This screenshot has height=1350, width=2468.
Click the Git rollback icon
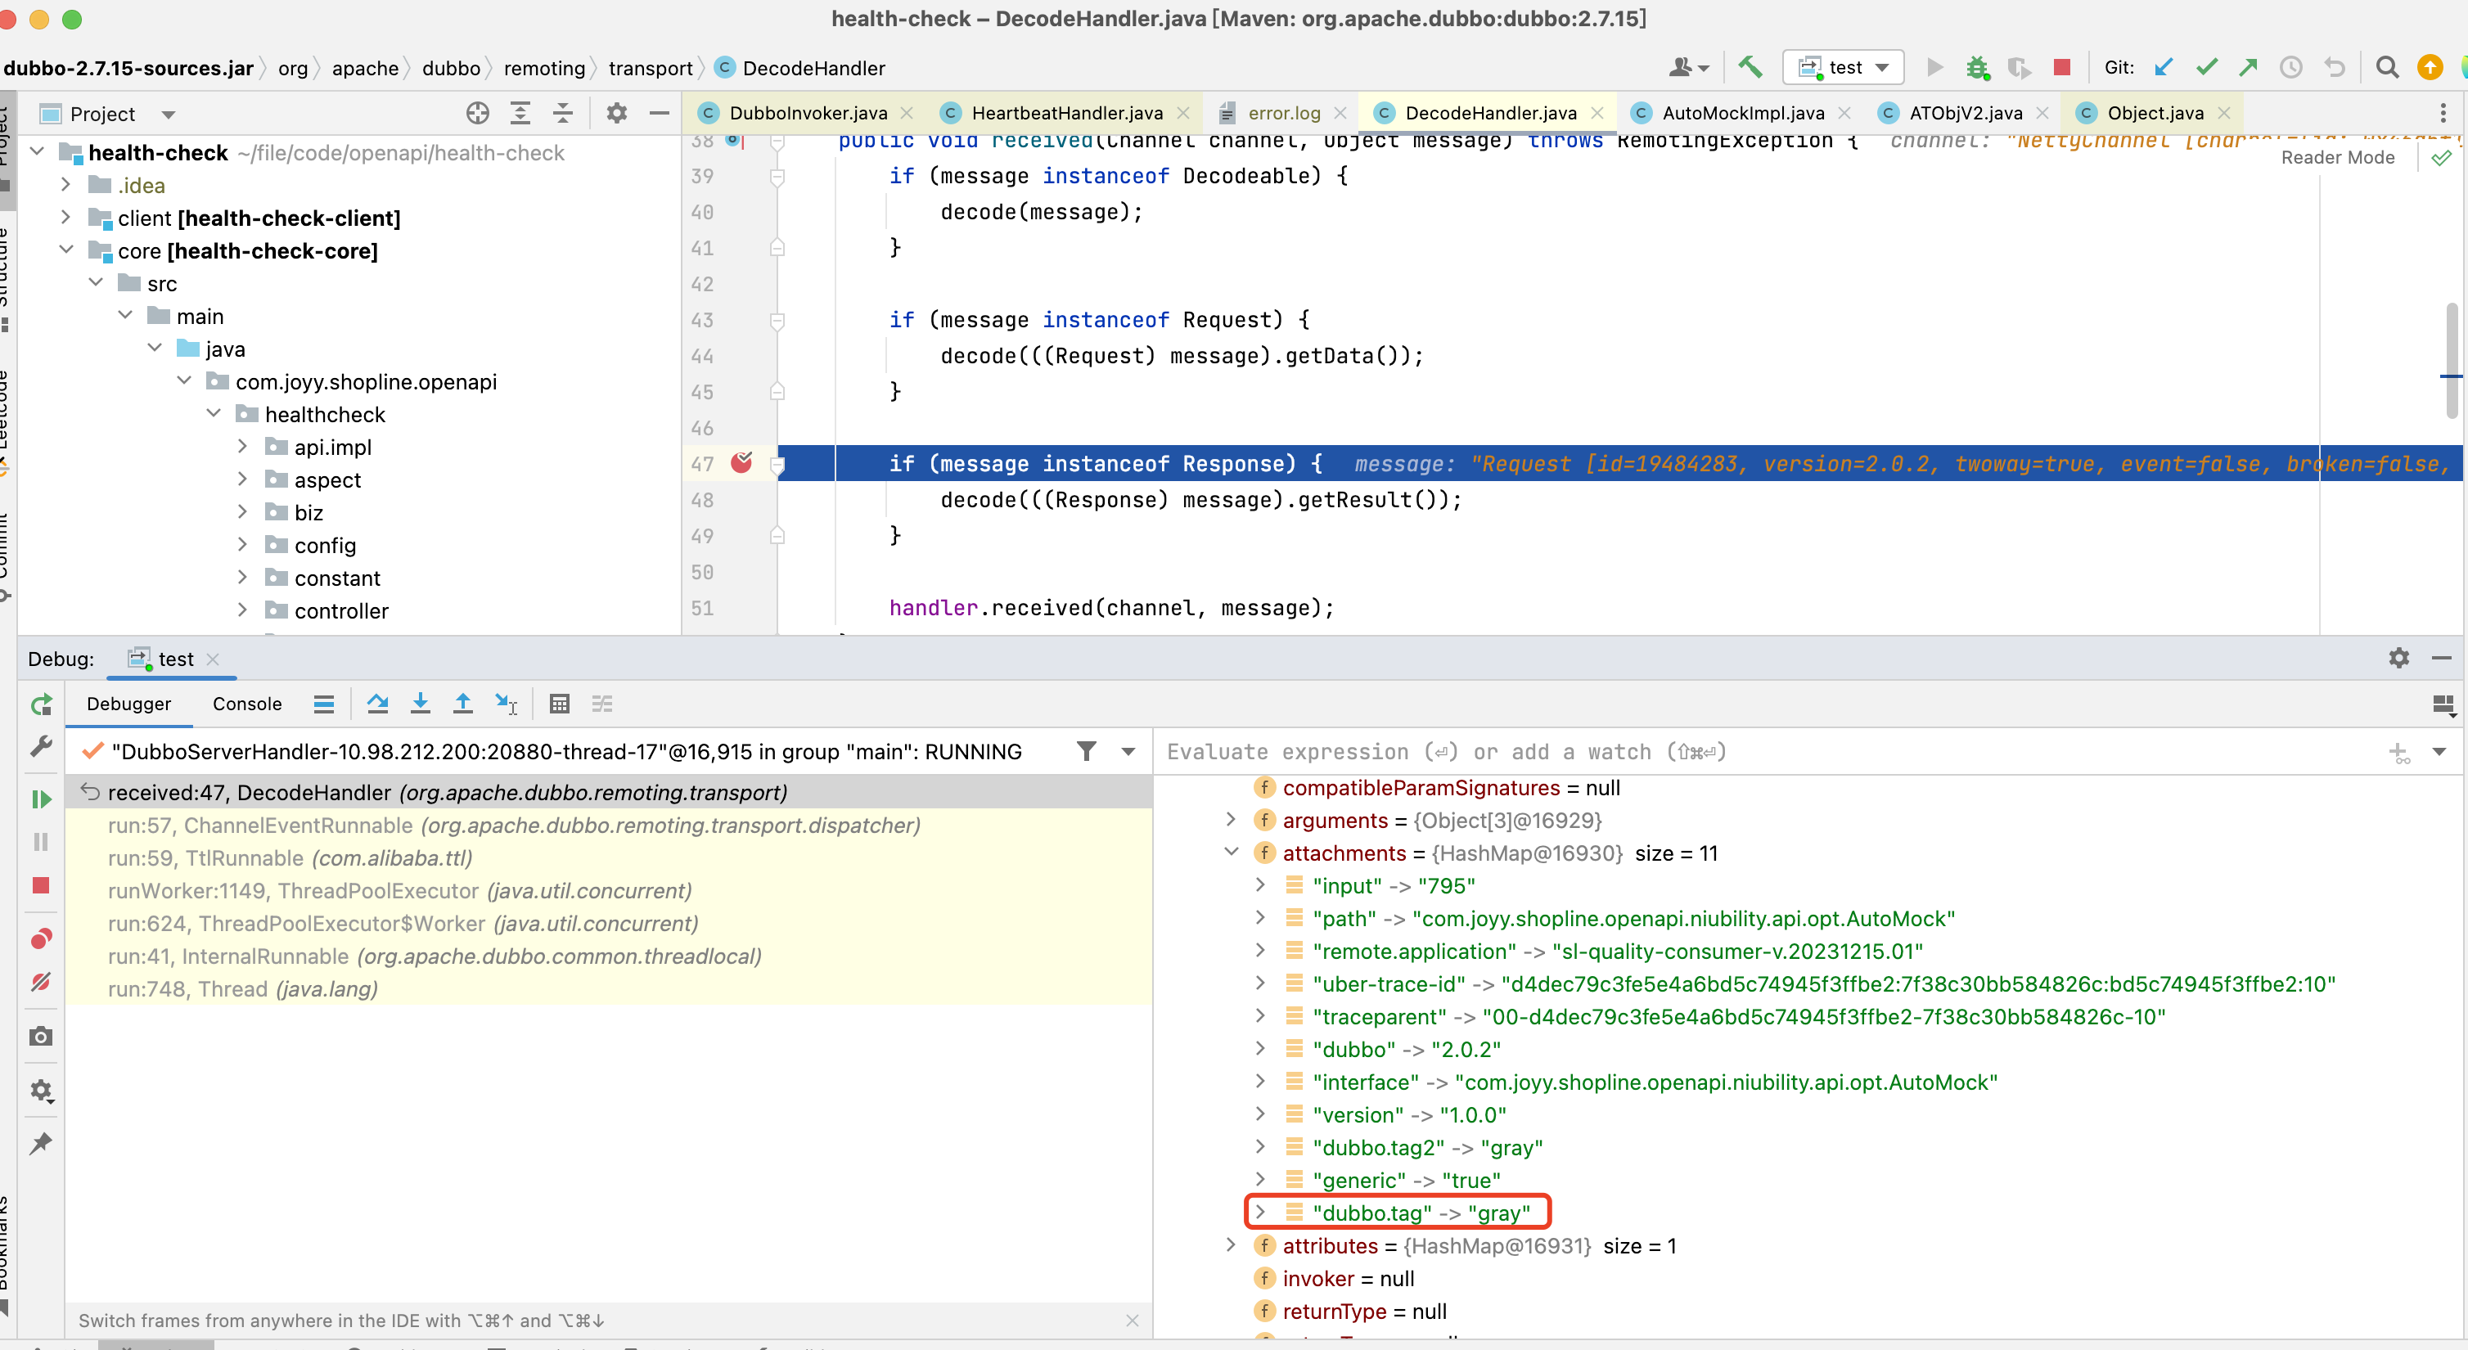[2335, 67]
